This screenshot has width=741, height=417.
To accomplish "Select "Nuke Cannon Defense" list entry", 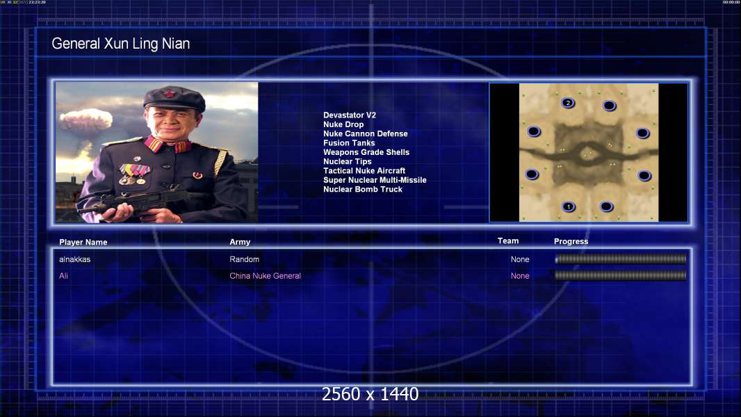I will tap(366, 133).
